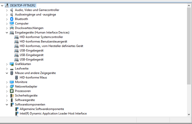Click the Monitore category icon

click(x=12, y=82)
